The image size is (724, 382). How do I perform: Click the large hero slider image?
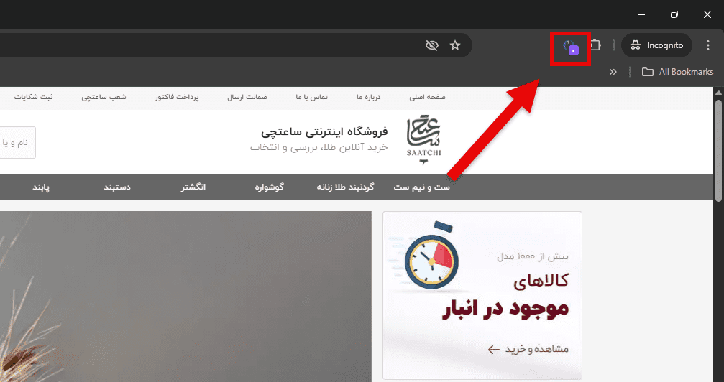(x=185, y=297)
